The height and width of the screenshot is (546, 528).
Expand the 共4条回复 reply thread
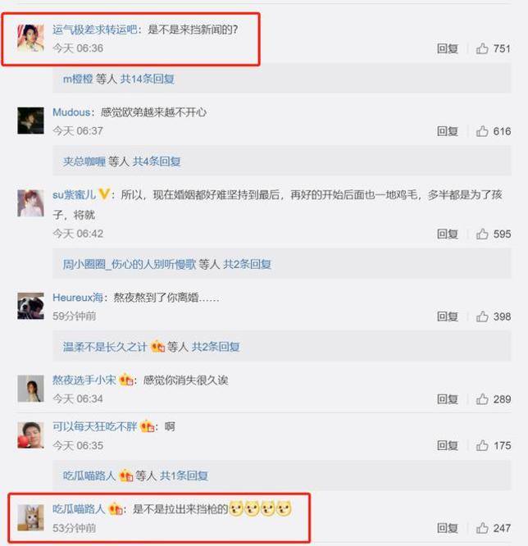click(157, 162)
